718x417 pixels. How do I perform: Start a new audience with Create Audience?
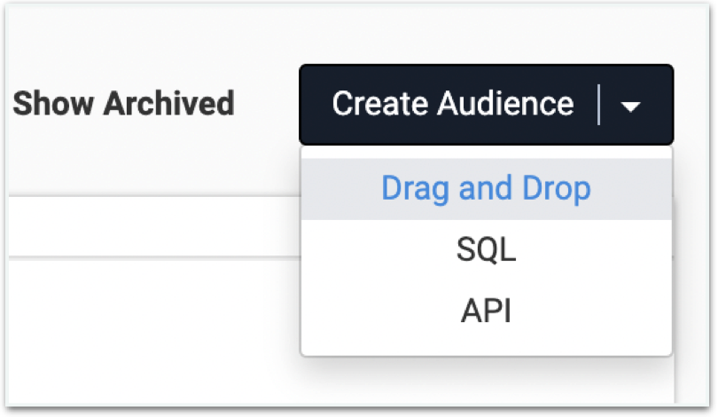coord(452,104)
